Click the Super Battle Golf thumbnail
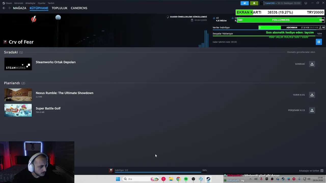Screen dimensions: 326x183 [18, 110]
